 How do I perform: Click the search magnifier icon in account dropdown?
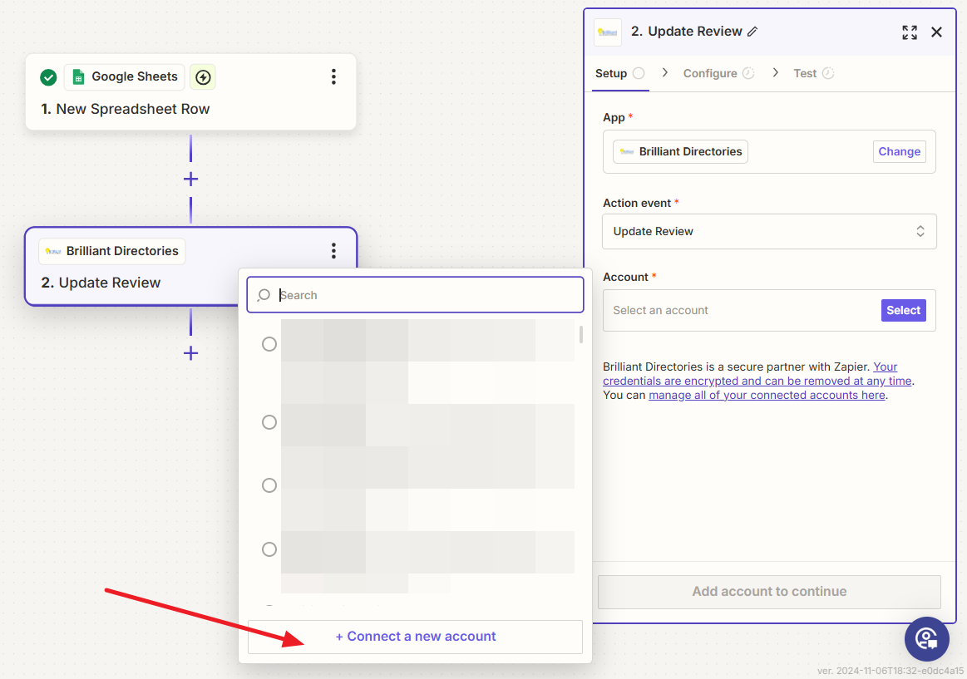[264, 295]
